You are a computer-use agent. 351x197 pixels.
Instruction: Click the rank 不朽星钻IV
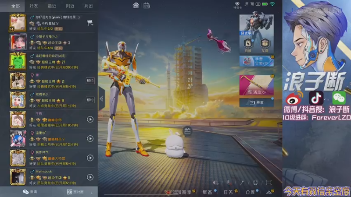(x=50, y=24)
